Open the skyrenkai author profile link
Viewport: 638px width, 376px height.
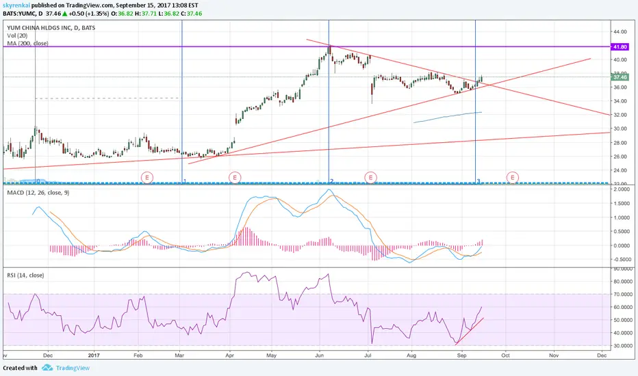(16, 5)
